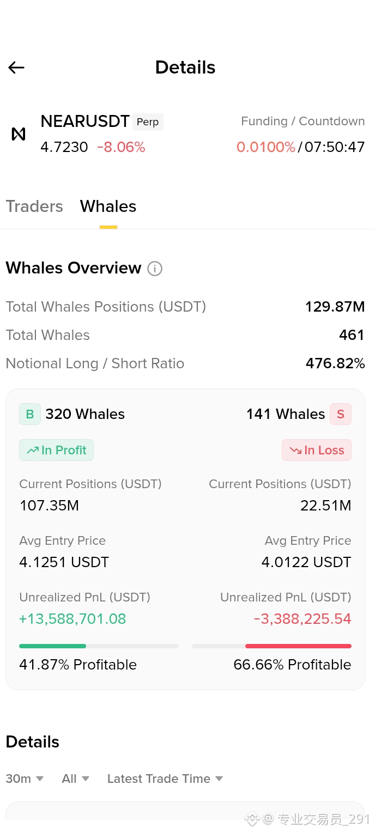Screen dimensions: 375x833
Task: Tap the back arrow icon
Action: pyautogui.click(x=16, y=68)
